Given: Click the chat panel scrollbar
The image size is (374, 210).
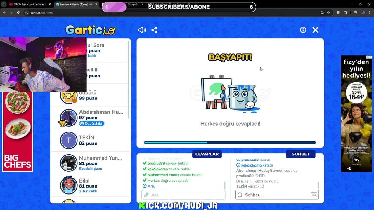Looking at the screenshot, I should point(318,185).
